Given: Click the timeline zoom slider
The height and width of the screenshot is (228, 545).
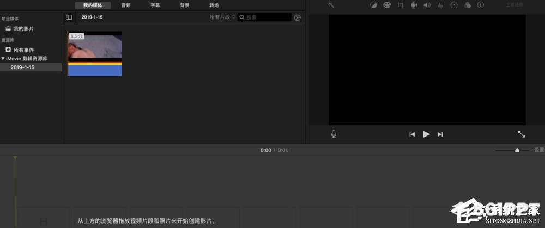Looking at the screenshot, I should (x=517, y=150).
